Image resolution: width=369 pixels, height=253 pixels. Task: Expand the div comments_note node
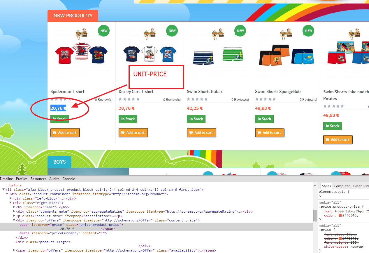(14, 212)
